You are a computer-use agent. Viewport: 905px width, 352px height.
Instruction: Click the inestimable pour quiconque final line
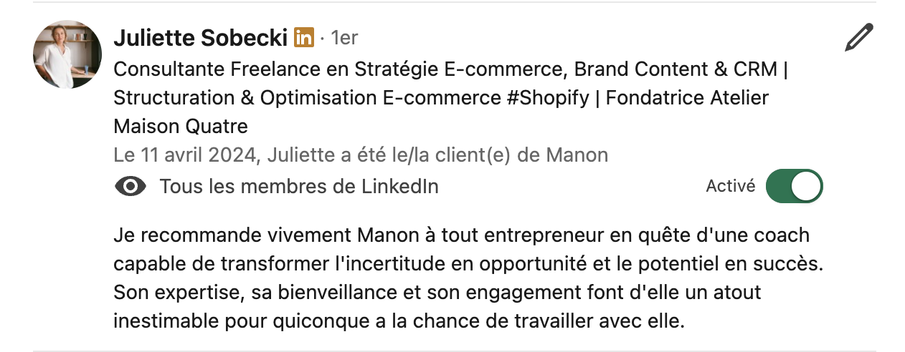point(399,321)
